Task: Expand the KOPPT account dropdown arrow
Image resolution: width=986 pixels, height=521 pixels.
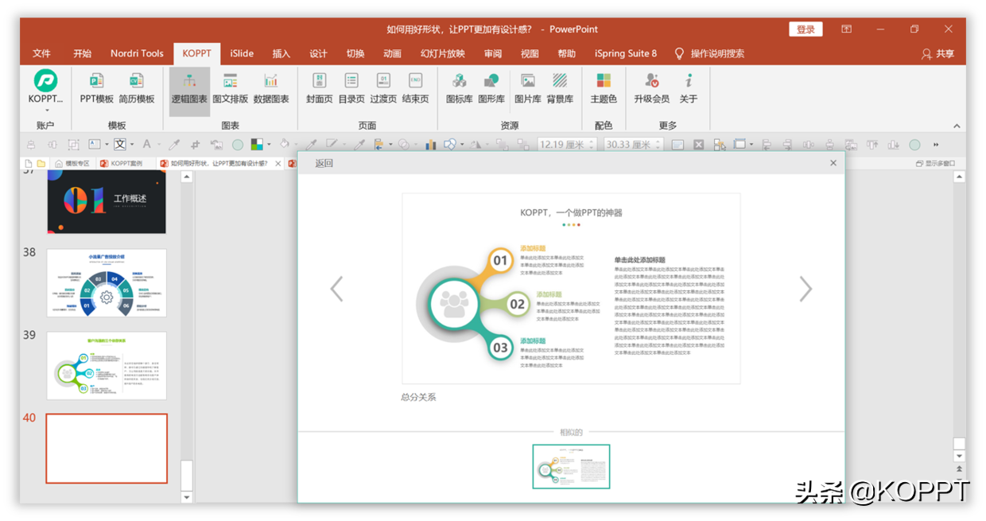Action: (46, 111)
